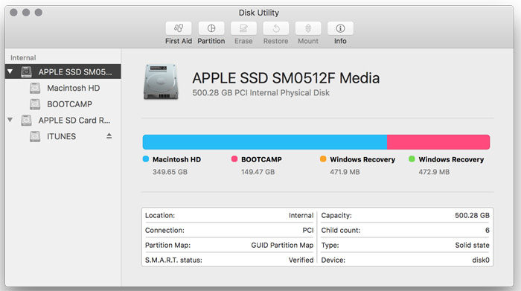Screen dimensions: 521x291
Task: Click the Capacity value 500.28 GB
Action: point(472,215)
